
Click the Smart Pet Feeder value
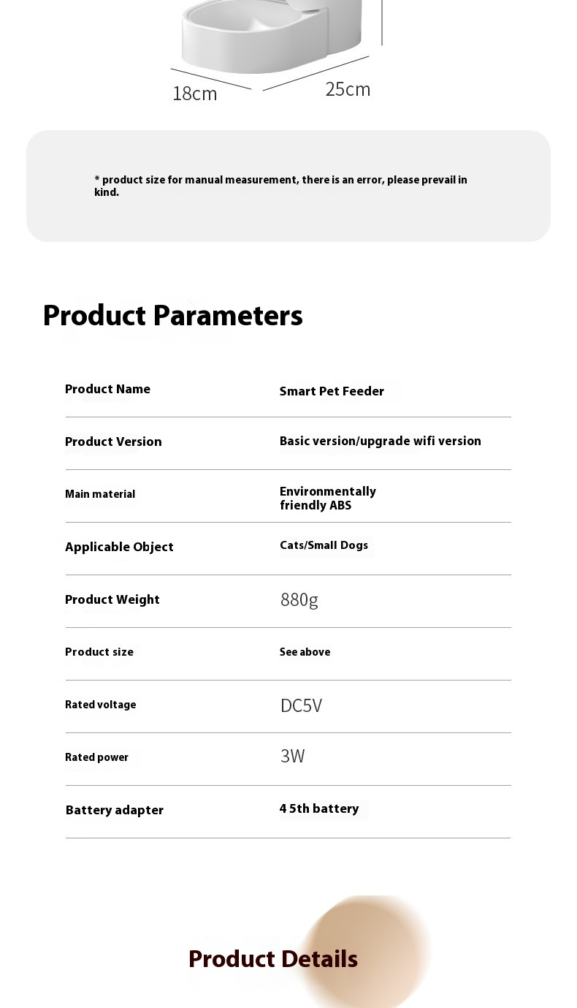tap(332, 391)
